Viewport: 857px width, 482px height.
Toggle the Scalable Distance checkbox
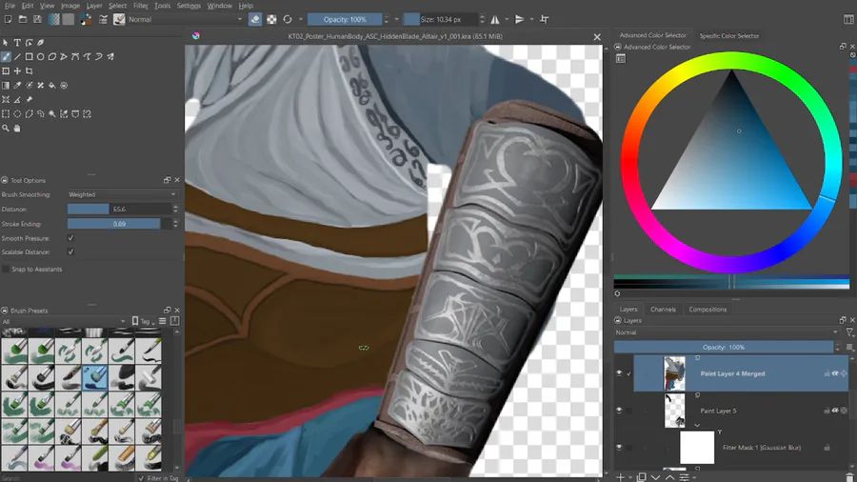click(x=70, y=251)
